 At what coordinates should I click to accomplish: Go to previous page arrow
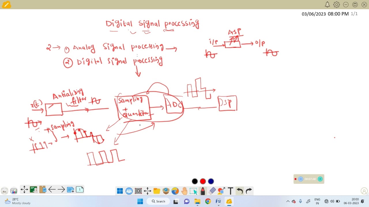[52, 189]
